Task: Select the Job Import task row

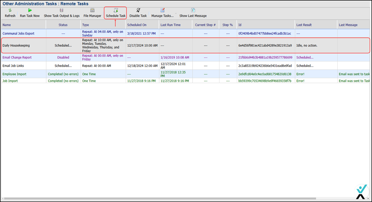Action: [10, 81]
